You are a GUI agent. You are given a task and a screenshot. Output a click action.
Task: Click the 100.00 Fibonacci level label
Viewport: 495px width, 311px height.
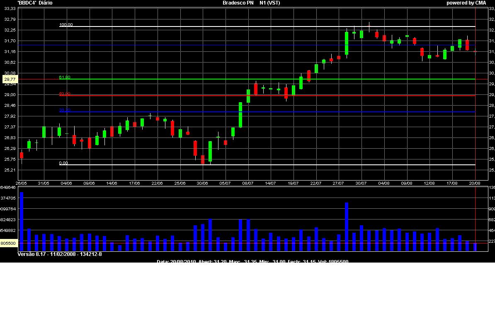[66, 25]
